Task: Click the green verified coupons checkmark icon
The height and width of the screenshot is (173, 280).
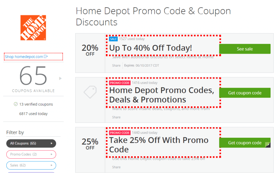Action: [x=16, y=104]
